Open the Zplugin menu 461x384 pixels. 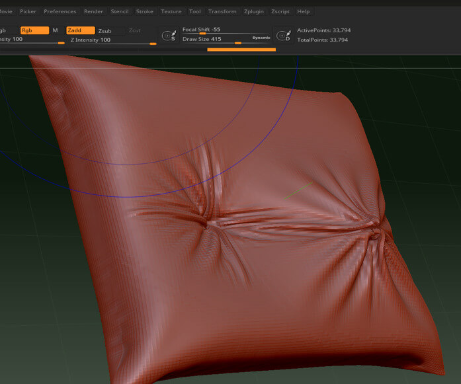point(253,12)
